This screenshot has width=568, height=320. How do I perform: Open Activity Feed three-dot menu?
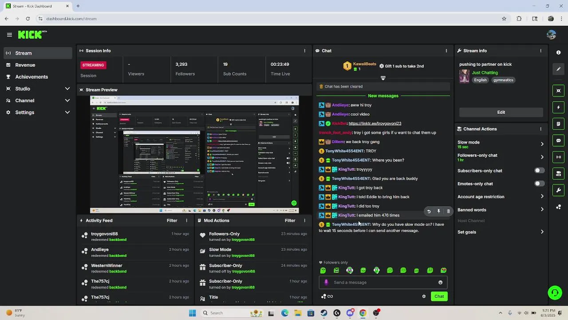pos(186,220)
